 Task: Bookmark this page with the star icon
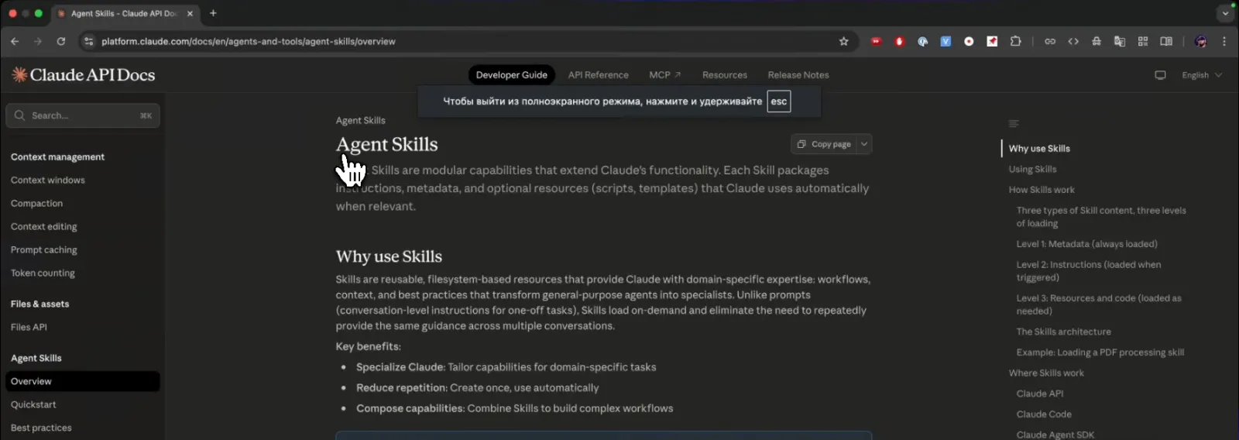tap(844, 41)
